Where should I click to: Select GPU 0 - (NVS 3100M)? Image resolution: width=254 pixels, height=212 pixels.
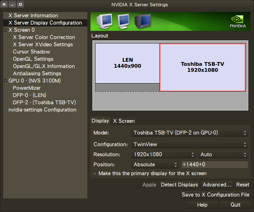[34, 81]
